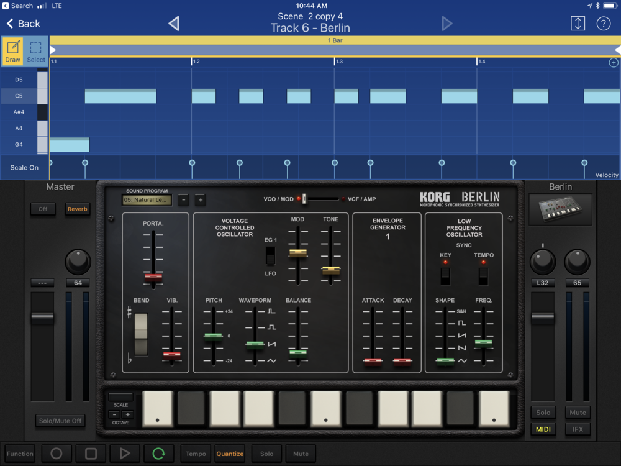
Task: Tap the vertical resize arrows icon
Action: point(578,24)
